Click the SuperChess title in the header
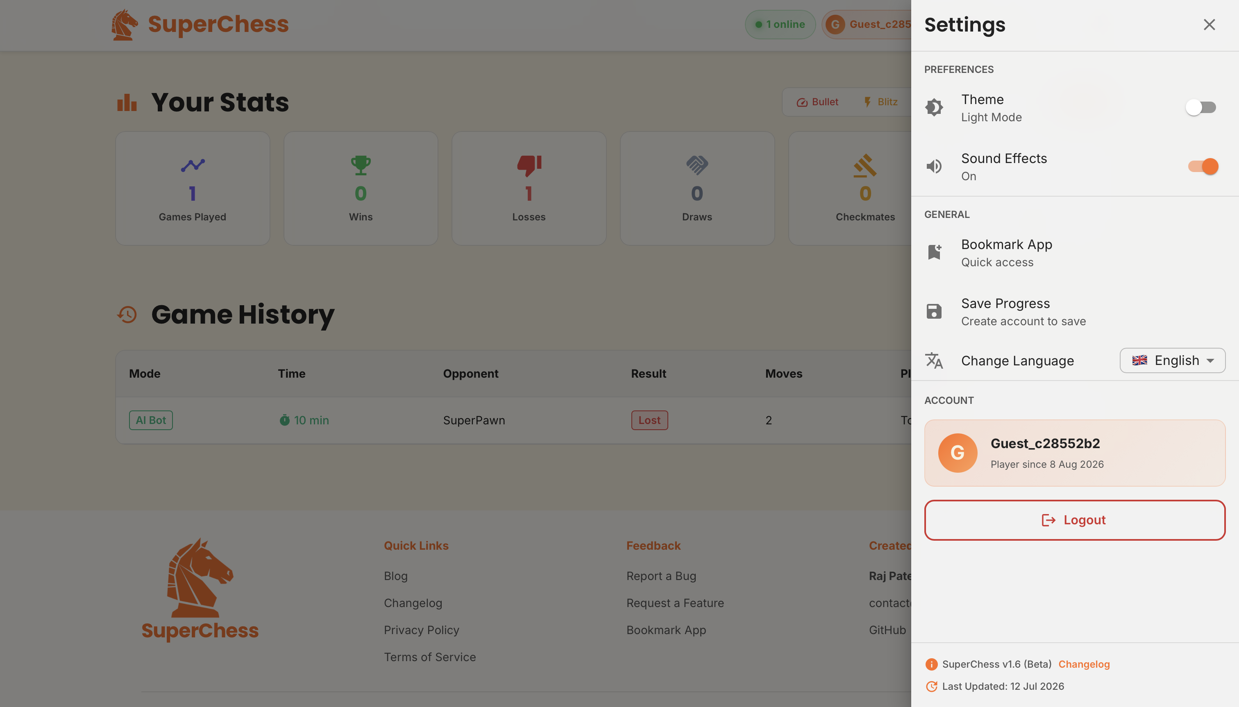Viewport: 1239px width, 707px height. pyautogui.click(x=218, y=24)
